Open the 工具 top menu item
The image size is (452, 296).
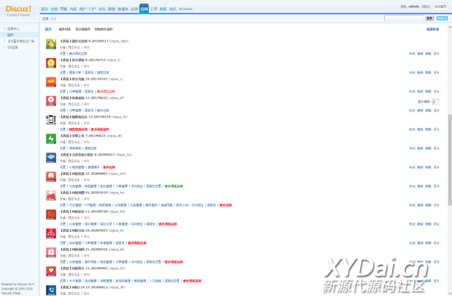point(154,9)
